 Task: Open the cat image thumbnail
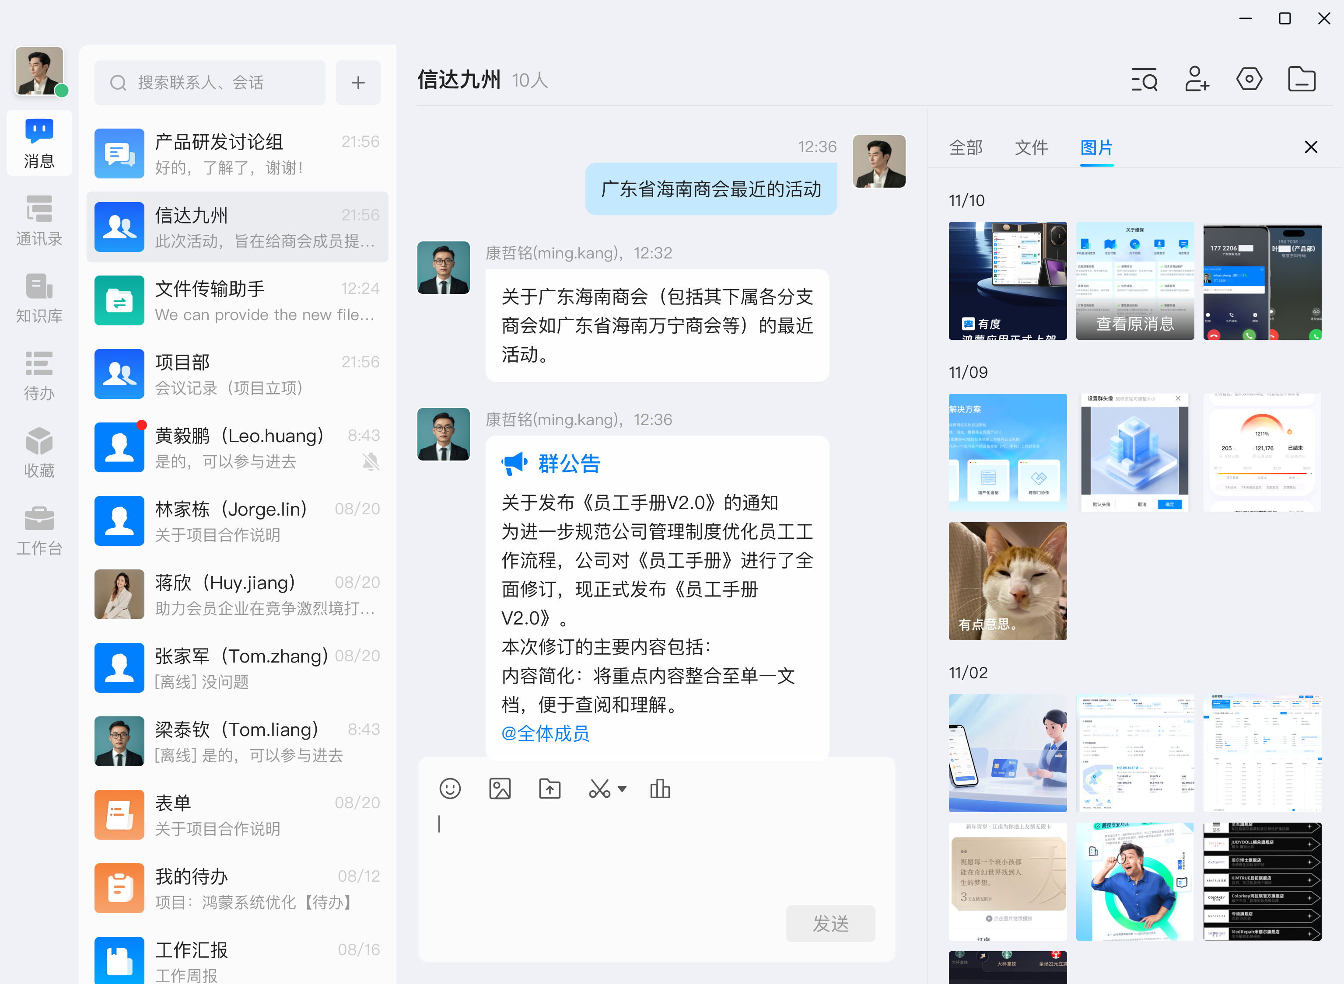1008,581
